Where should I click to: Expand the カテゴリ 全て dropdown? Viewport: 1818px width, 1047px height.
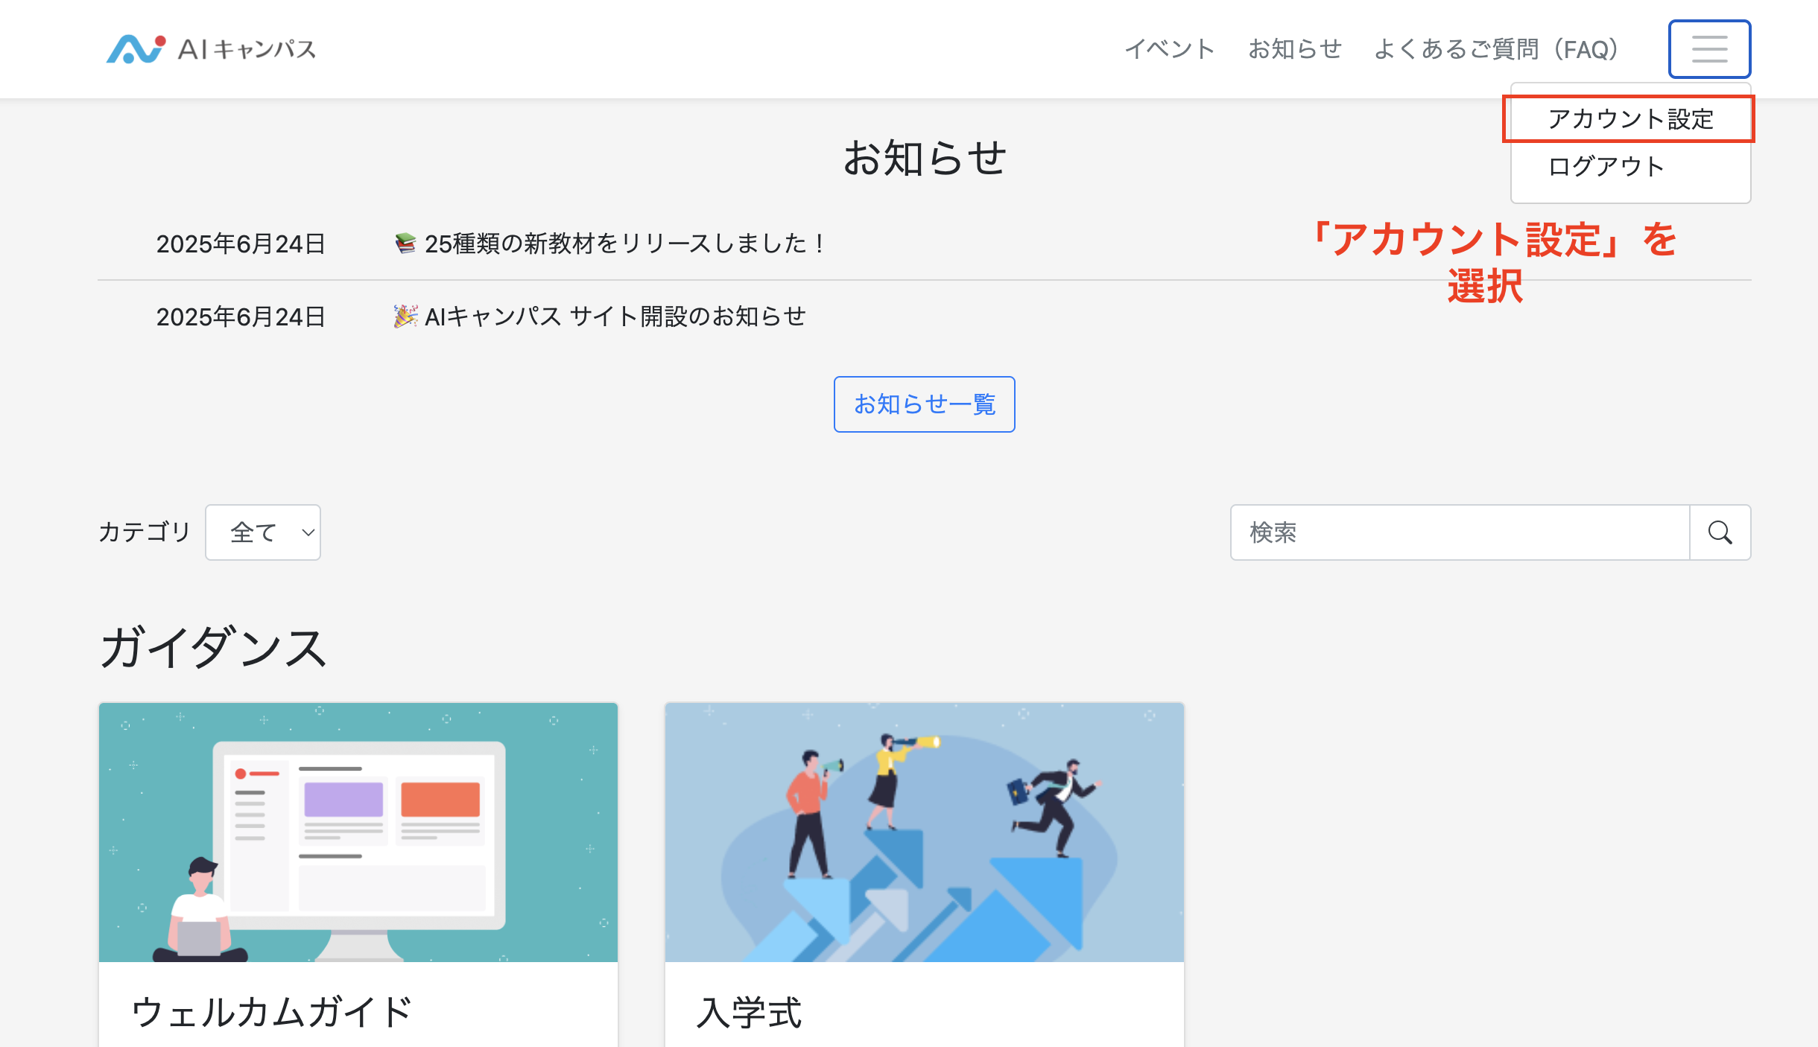click(263, 532)
